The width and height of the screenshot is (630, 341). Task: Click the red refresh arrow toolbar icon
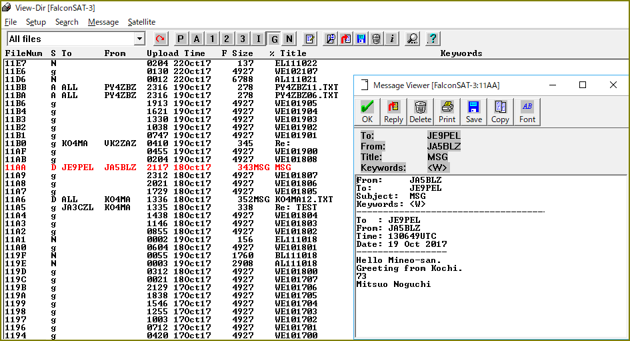click(x=160, y=39)
